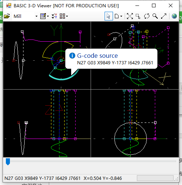Expand the view layout dropdown arrow
This screenshot has width=182, height=185.
pos(67,16)
